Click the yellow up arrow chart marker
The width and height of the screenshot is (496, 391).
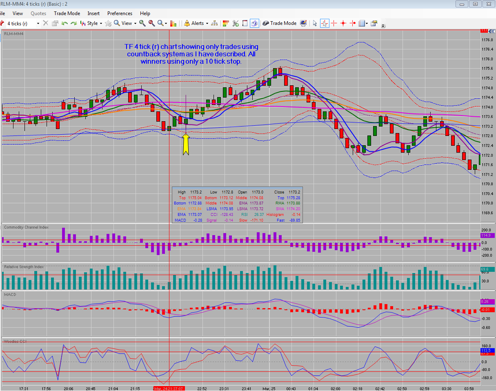click(186, 145)
